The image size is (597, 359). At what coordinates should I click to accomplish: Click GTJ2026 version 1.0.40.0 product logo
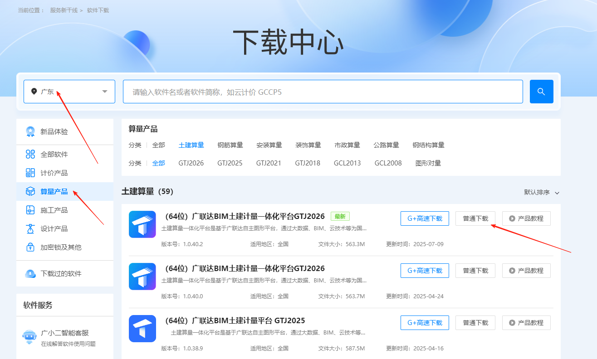tap(142, 277)
